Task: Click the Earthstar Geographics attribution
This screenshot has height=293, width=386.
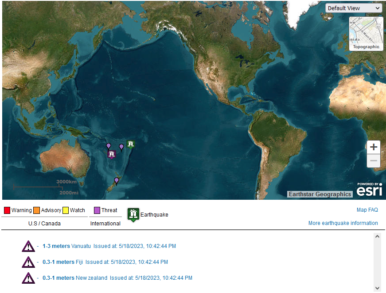Action: [320, 194]
